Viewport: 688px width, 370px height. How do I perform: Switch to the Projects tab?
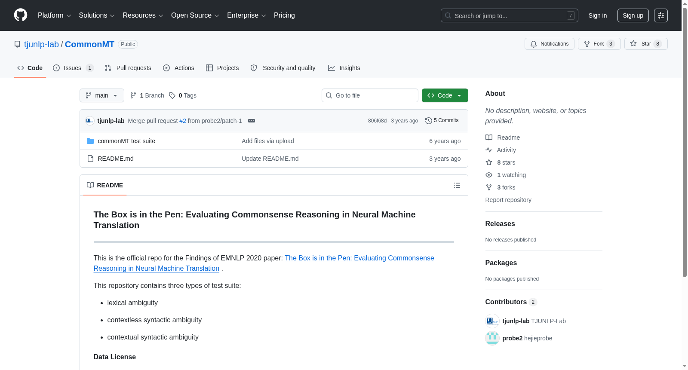pyautogui.click(x=222, y=68)
